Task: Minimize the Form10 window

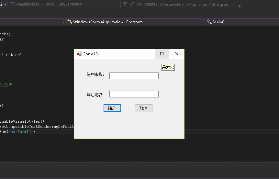Action: [147, 54]
